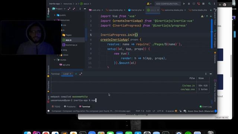The width and height of the screenshot is (238, 134).
Task: Click the red phone listen-for-debug icon
Action: click(x=199, y=4)
